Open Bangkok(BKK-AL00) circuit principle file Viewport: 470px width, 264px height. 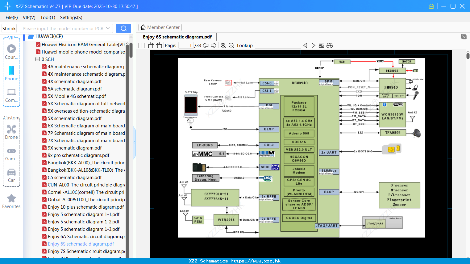coord(84,162)
